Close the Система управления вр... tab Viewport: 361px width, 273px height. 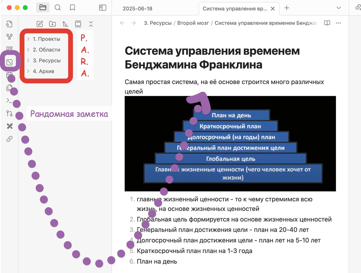tap(273, 9)
